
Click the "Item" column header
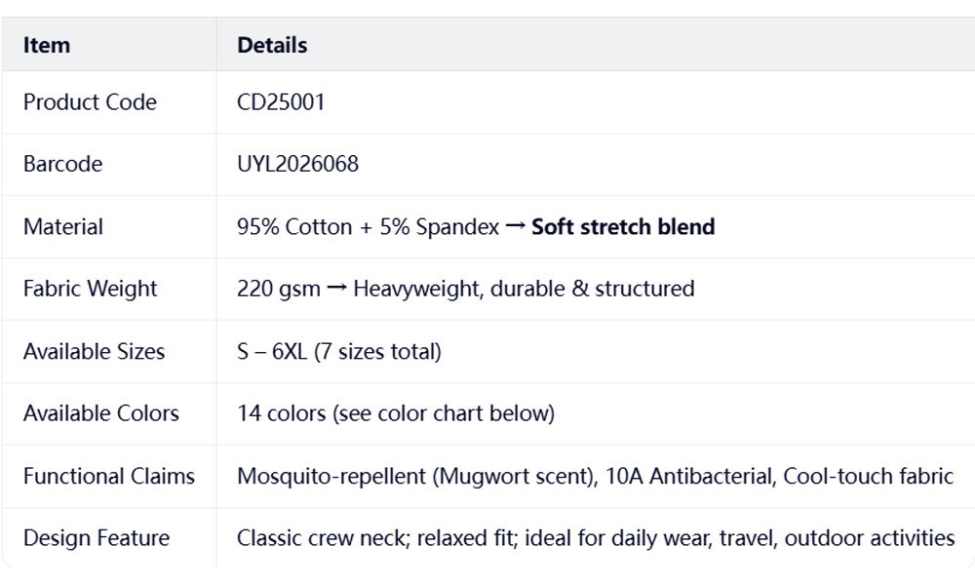[x=47, y=45]
